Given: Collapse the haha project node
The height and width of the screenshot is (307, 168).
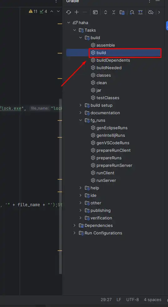Looking at the screenshot, I should click(x=69, y=23).
